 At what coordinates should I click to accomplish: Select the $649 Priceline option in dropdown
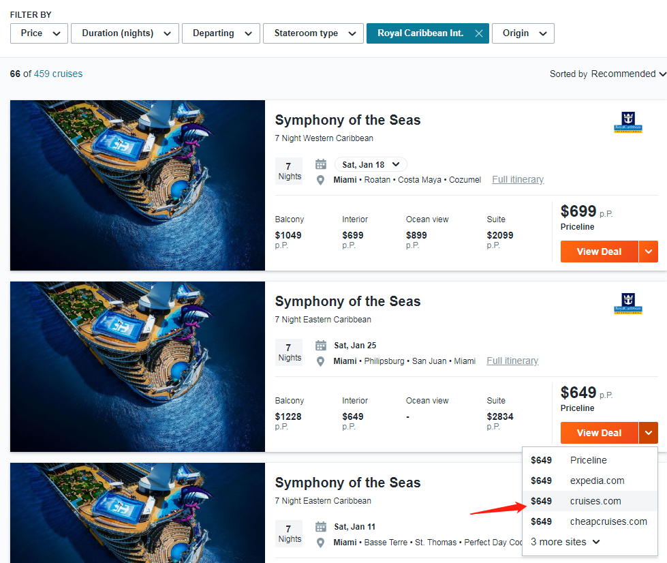pyautogui.click(x=589, y=460)
